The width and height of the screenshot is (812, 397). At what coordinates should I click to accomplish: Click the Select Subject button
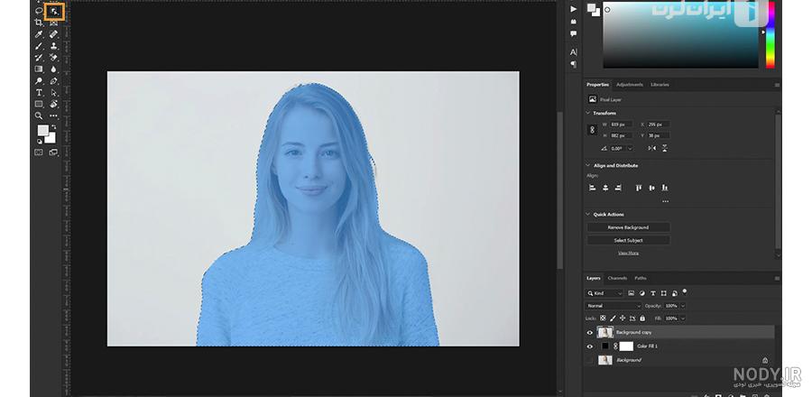[x=628, y=240]
